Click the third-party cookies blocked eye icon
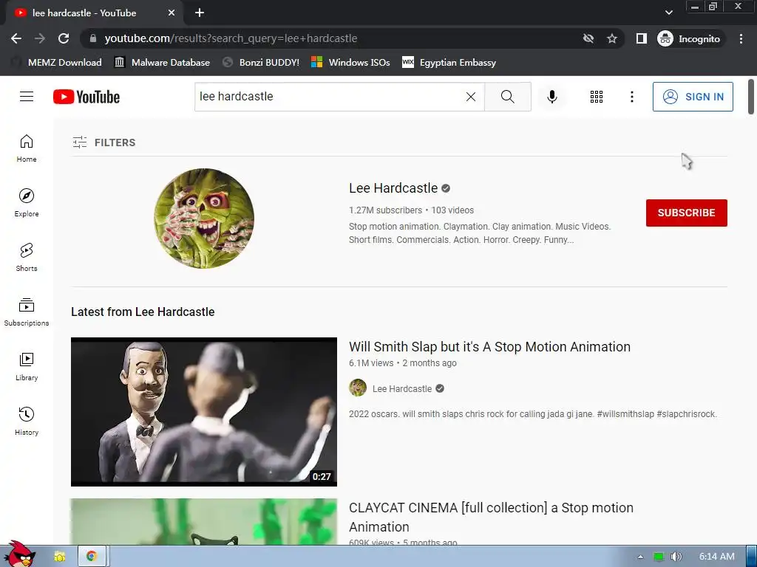The image size is (757, 567). pyautogui.click(x=588, y=38)
